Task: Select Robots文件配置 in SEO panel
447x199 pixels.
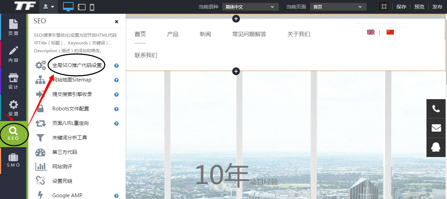Action: [x=71, y=109]
